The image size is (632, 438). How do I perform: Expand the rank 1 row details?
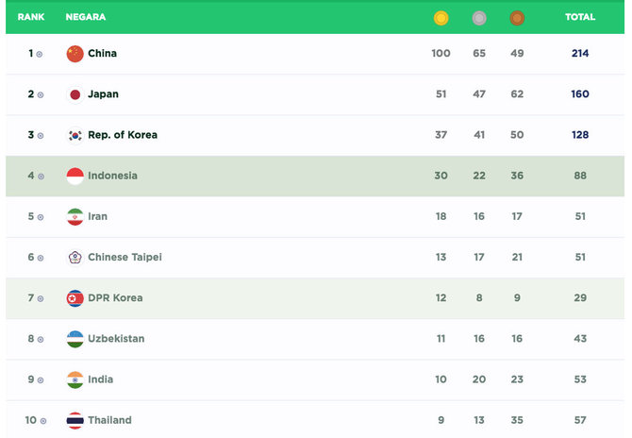40,55
